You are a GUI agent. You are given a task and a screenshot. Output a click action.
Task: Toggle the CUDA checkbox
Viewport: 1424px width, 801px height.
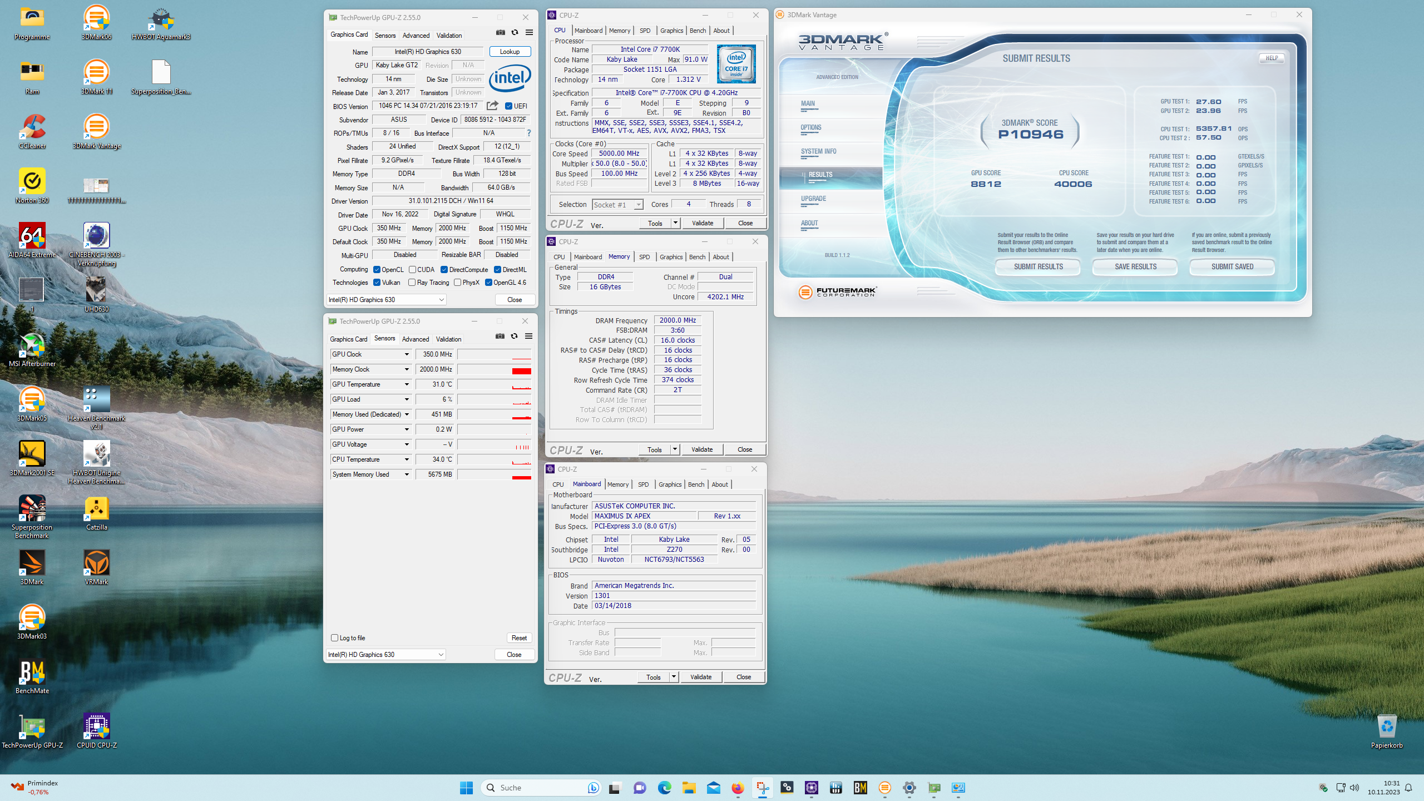(x=412, y=270)
